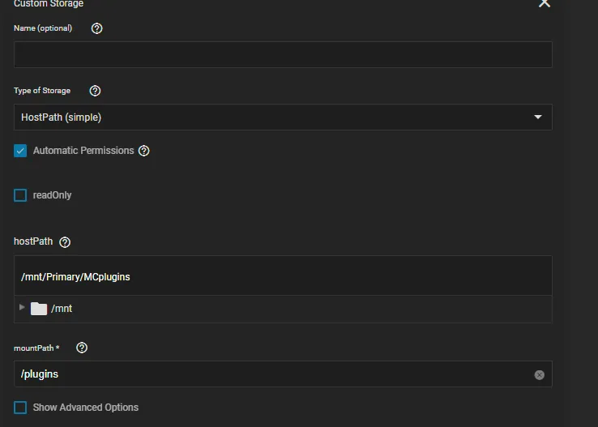The image size is (598, 427).
Task: Click the Automatic Permissions label text
Action: click(x=83, y=151)
